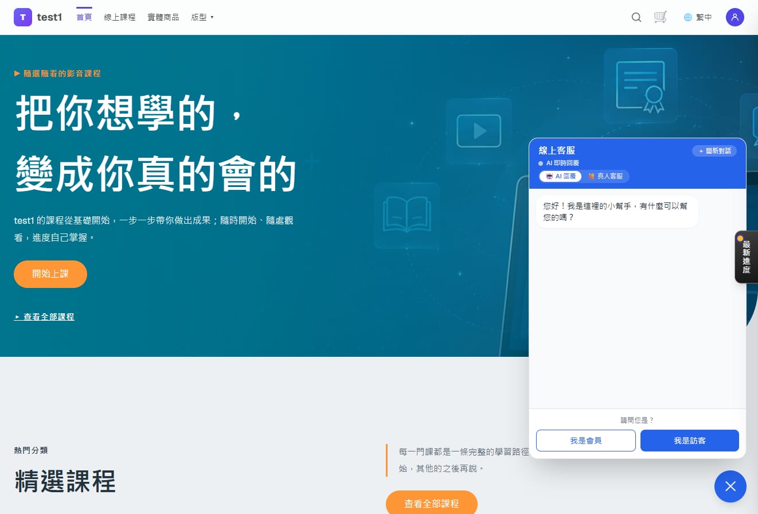The image size is (758, 514).
Task: Click the 線上客服 chat title
Action: click(x=557, y=150)
